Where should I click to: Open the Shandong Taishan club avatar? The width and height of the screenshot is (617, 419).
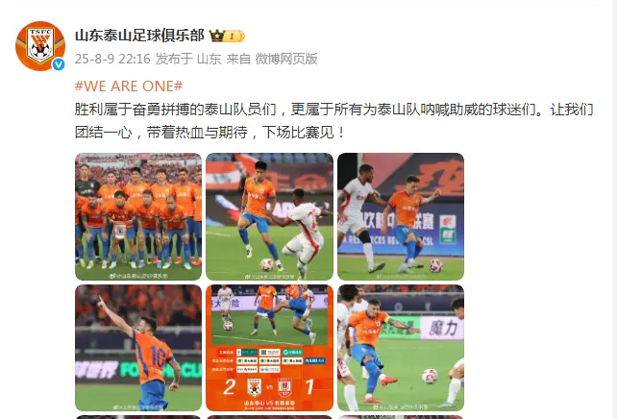40,46
